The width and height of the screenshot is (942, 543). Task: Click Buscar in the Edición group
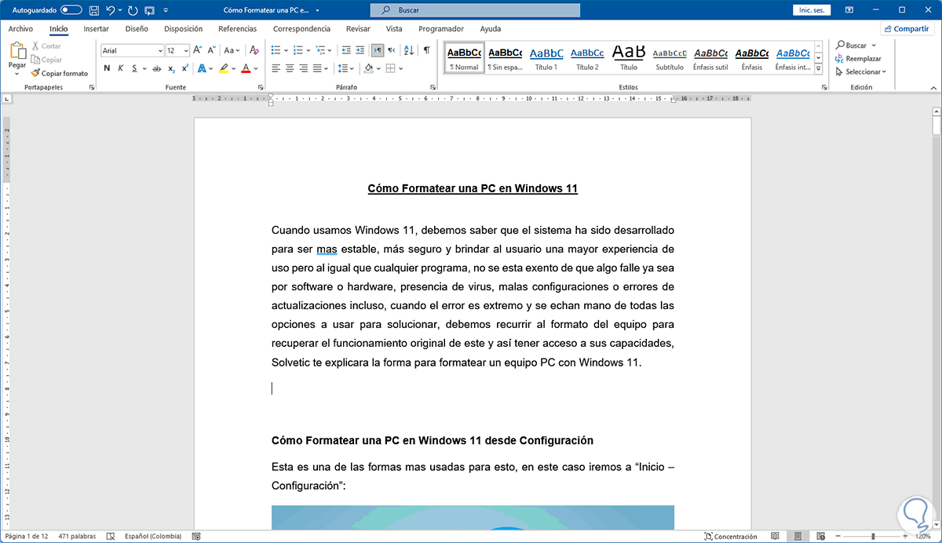[x=851, y=46]
